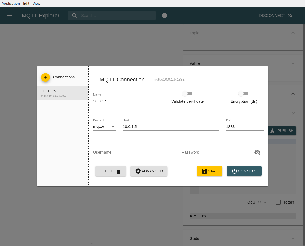Open Advanced connection settings
Image resolution: width=305 pixels, height=246 pixels.
click(149, 171)
